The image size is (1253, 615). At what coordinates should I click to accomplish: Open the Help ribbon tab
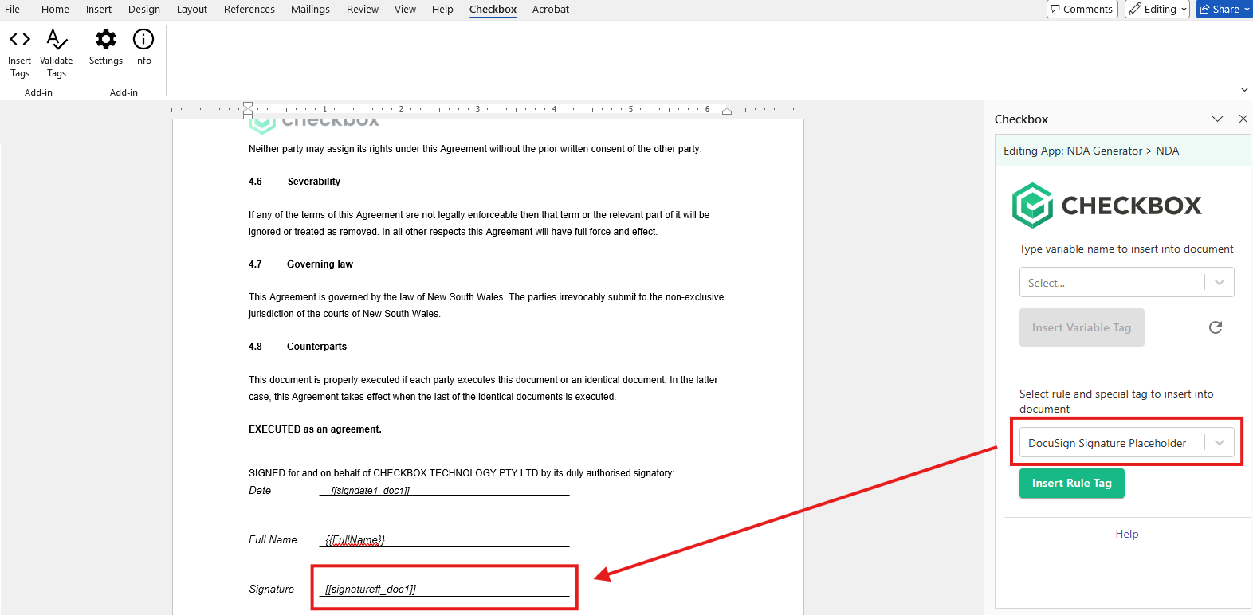click(x=442, y=10)
